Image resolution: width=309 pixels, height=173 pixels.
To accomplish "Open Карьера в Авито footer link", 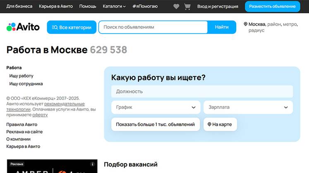I will click(x=23, y=147).
